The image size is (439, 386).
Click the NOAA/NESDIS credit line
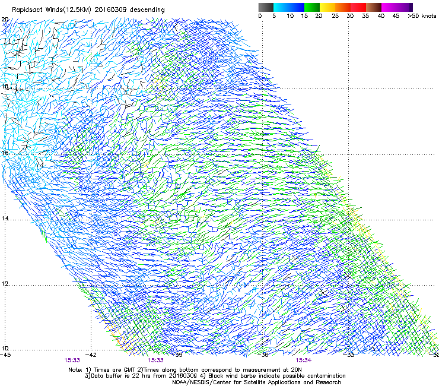pyautogui.click(x=256, y=382)
